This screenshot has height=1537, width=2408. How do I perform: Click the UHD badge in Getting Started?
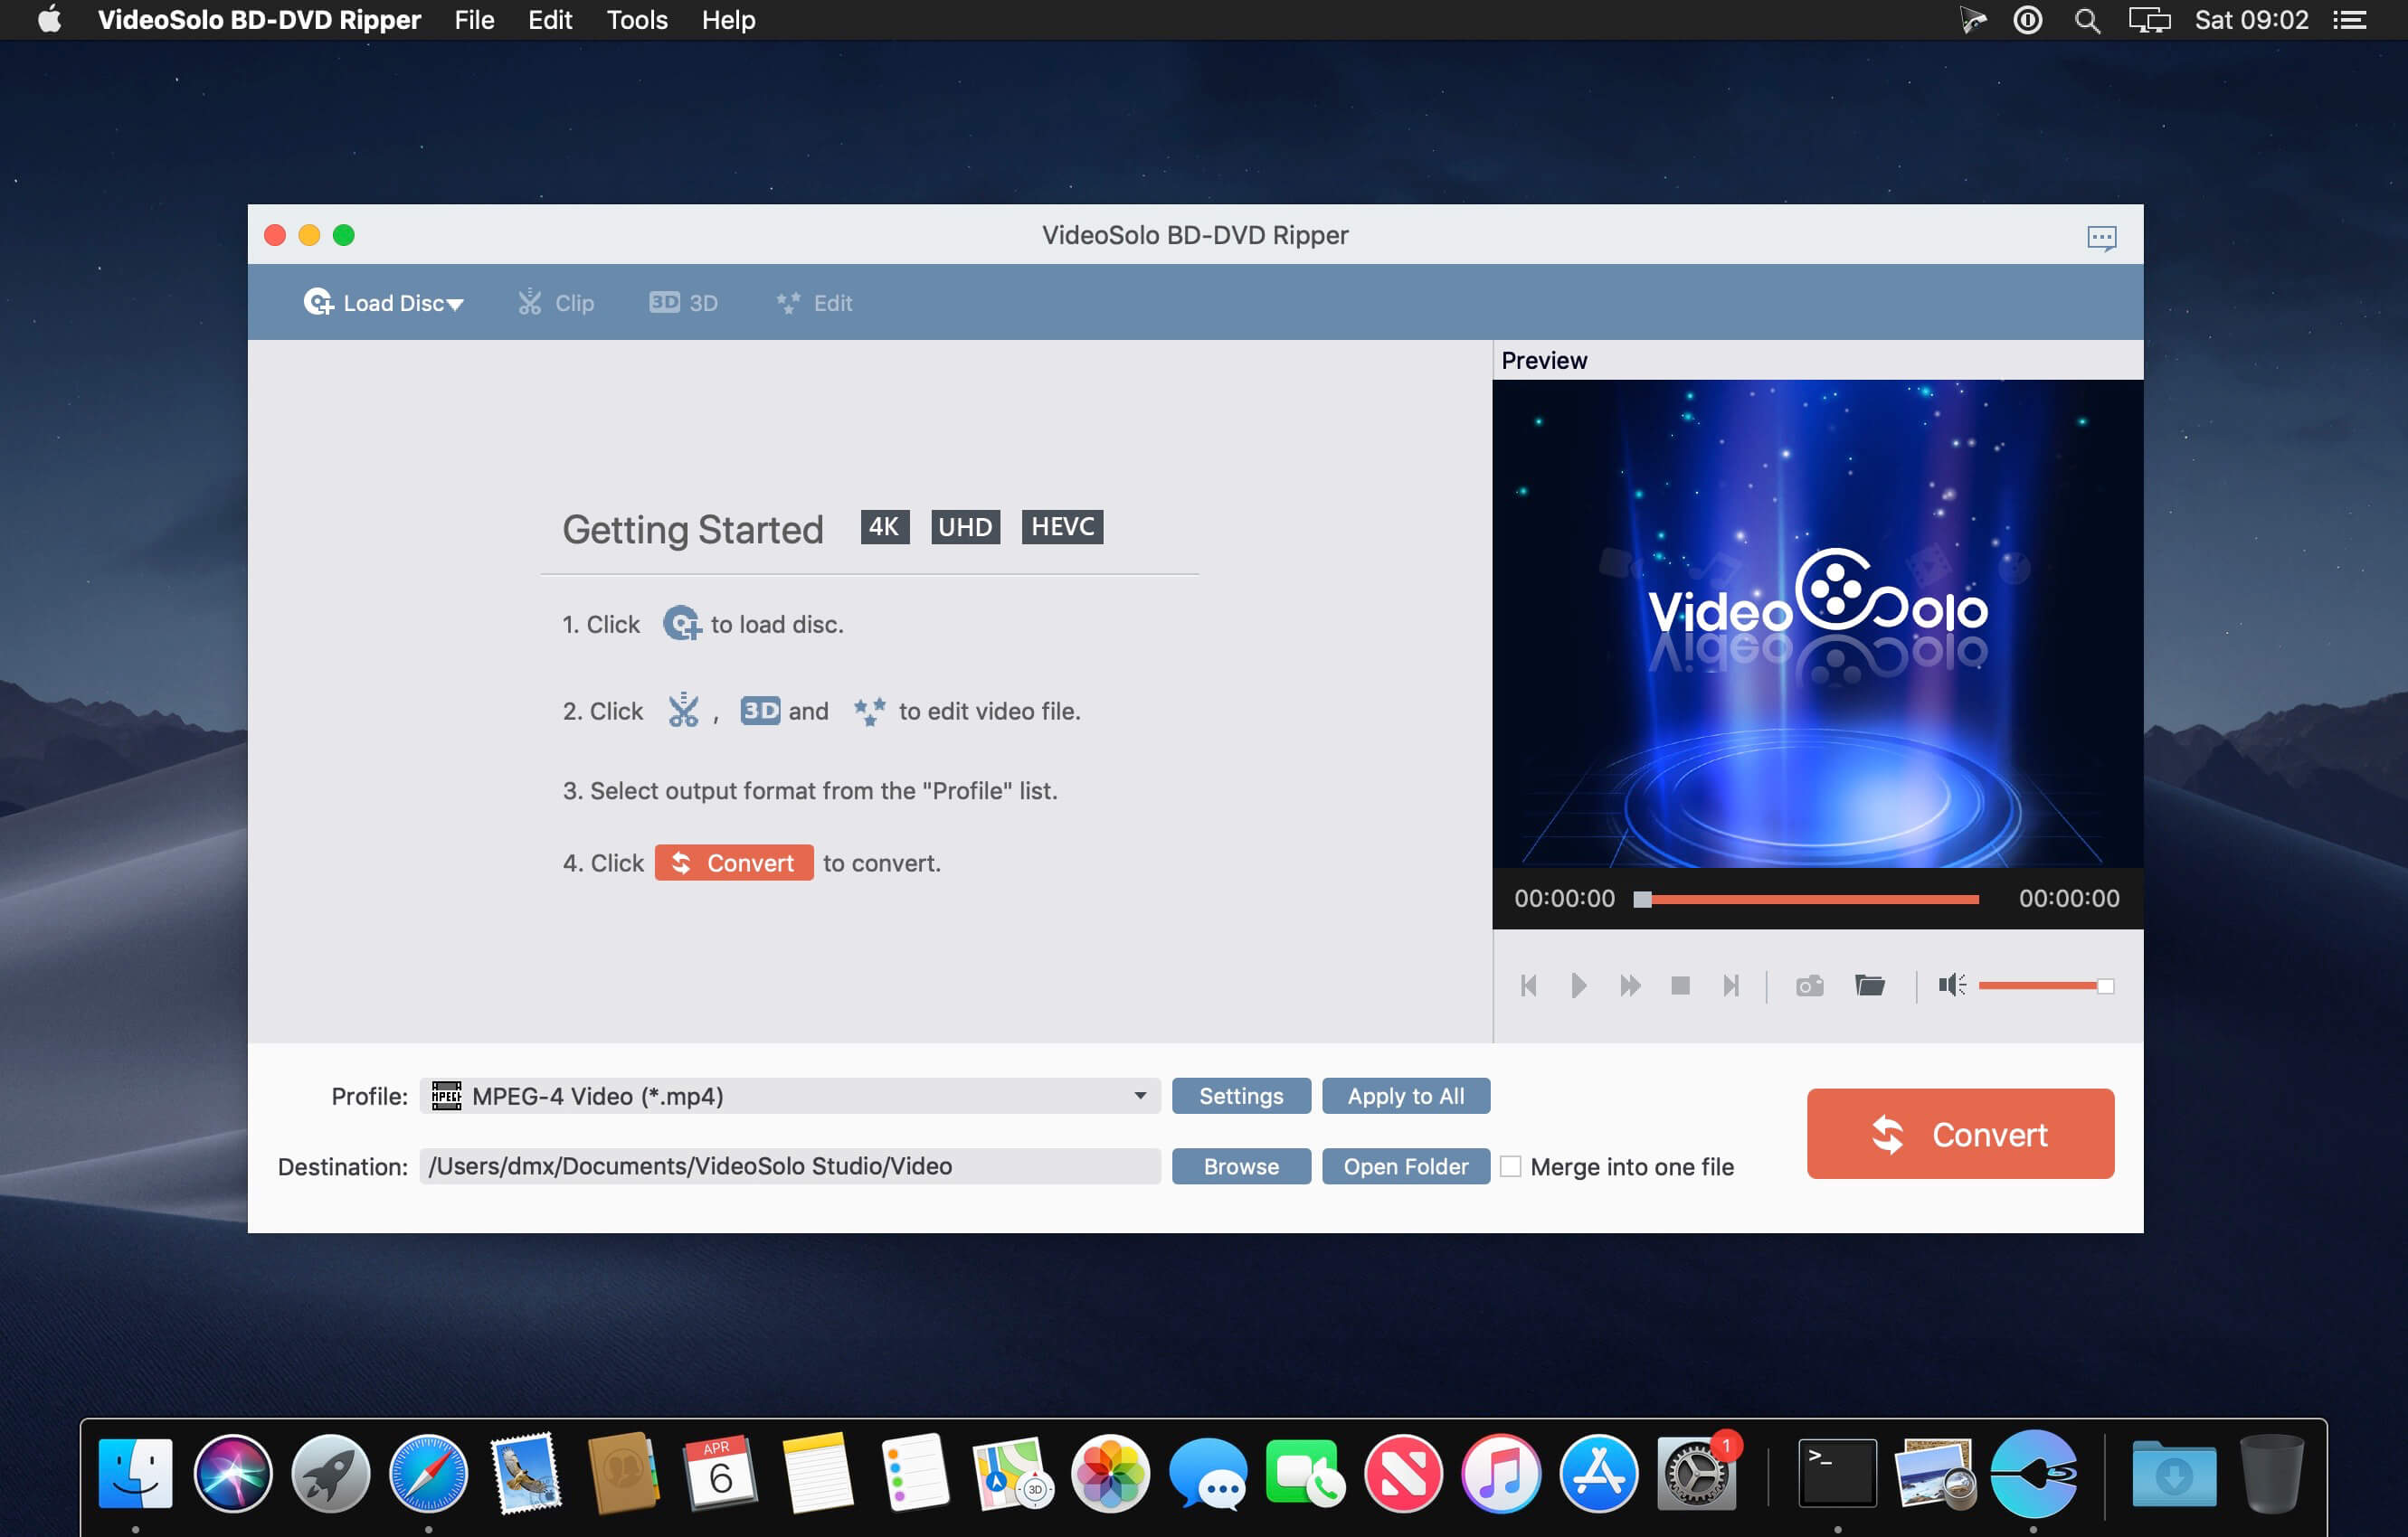tap(965, 527)
